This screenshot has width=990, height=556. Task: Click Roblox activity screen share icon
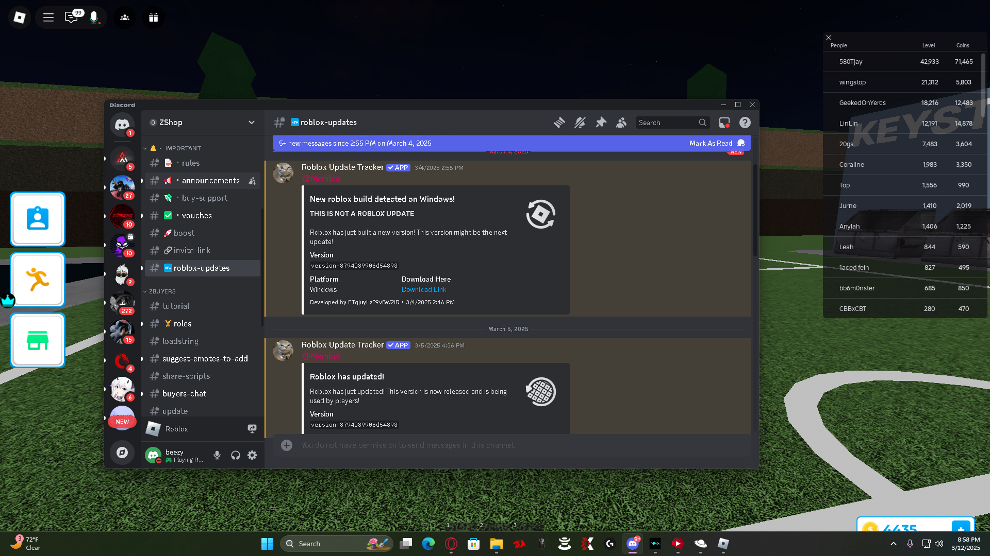[x=252, y=429]
